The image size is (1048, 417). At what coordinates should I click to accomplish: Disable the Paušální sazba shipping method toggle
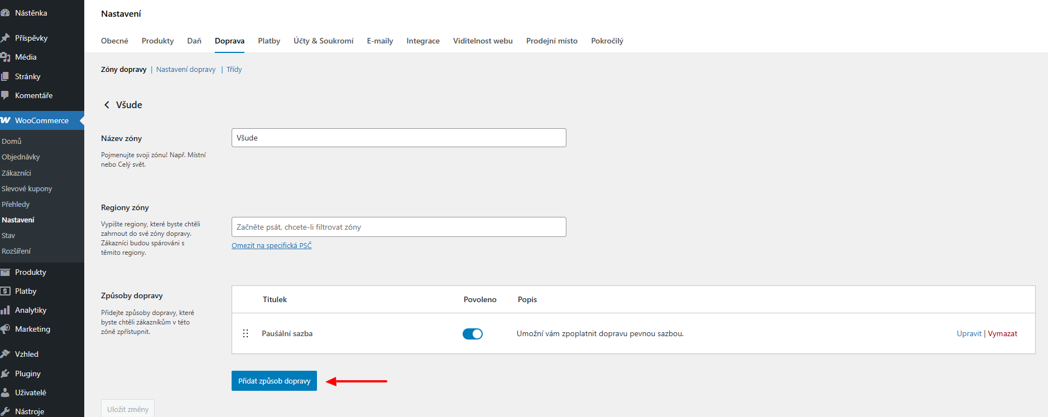point(472,334)
